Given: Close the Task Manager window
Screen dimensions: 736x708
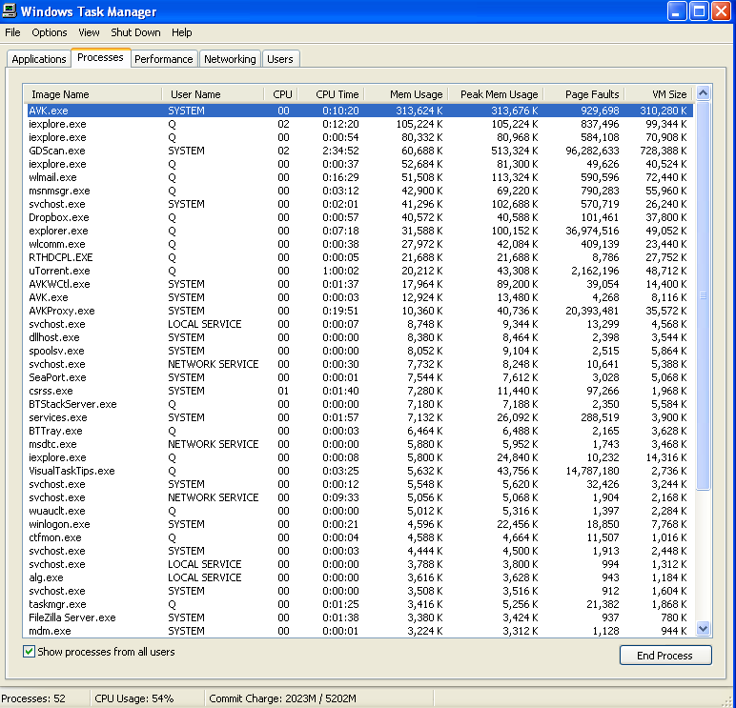Looking at the screenshot, I should pos(721,11).
